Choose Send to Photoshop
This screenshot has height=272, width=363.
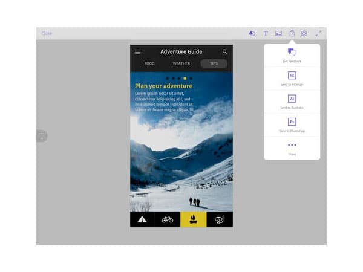[x=292, y=125]
